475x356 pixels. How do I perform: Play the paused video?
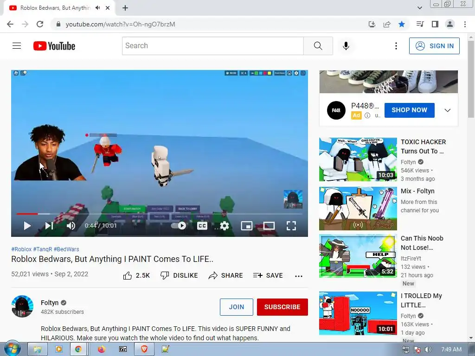[x=27, y=226]
